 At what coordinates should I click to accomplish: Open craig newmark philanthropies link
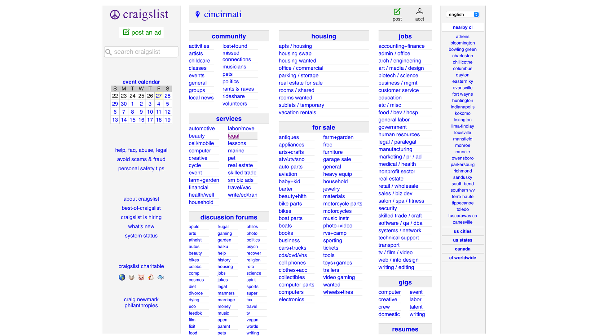tap(141, 303)
